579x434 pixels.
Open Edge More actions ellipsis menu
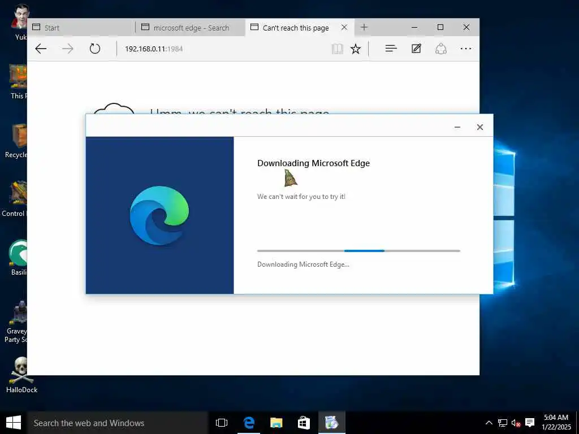pos(466,49)
